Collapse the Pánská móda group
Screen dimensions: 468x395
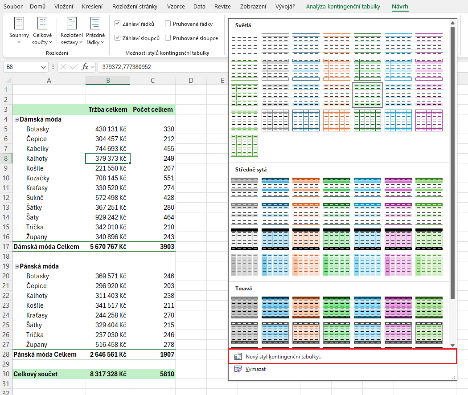(x=16, y=266)
